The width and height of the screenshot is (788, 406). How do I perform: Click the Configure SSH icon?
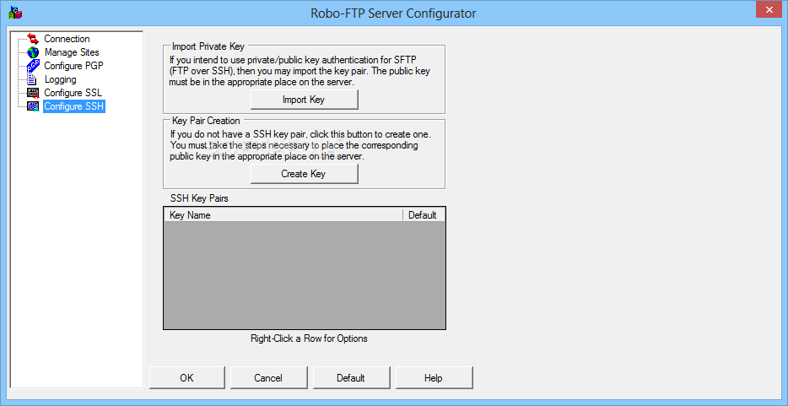coord(33,106)
